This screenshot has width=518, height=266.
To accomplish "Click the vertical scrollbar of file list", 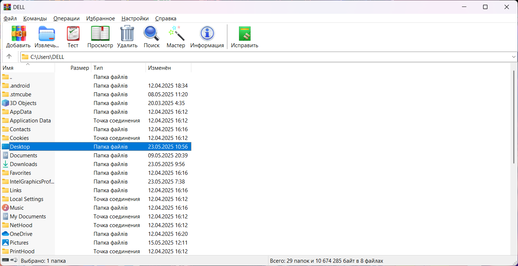I will 514,117.
